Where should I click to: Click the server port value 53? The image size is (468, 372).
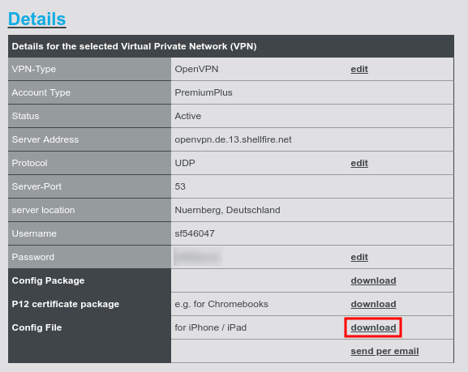click(x=180, y=186)
